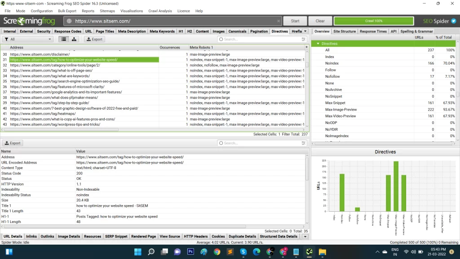Click the add column plus icon
The image size is (460, 259).
click(306, 47)
